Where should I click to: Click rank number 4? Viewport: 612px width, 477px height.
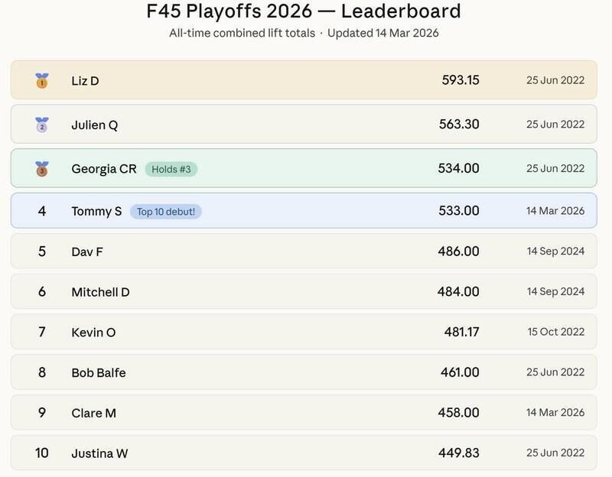[x=42, y=211]
